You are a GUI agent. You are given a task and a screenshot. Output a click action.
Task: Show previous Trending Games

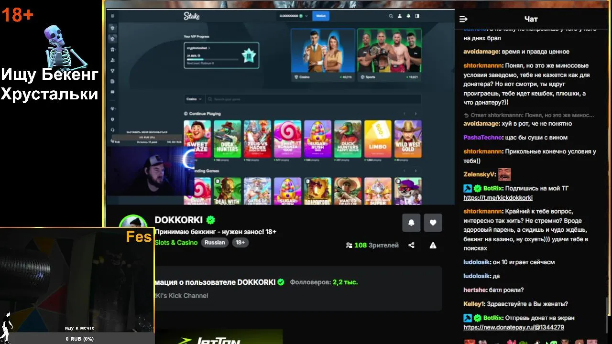(404, 171)
